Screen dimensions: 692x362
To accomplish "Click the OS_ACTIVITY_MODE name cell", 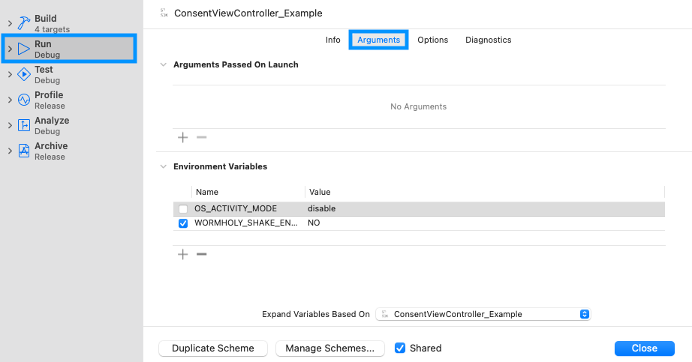I will click(x=236, y=208).
